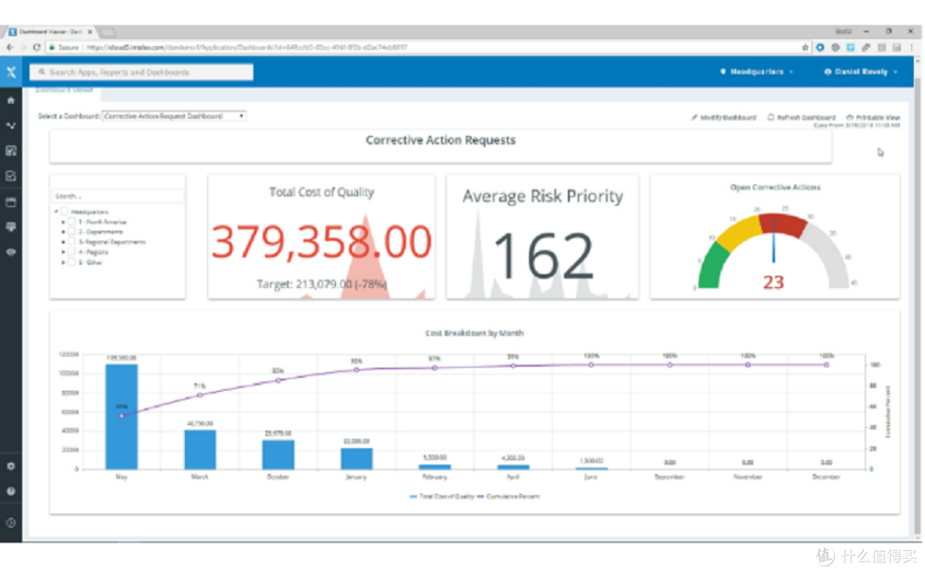Screen dimensions: 925x575
Task: Collapse the Headquarters tree node arrow
Action: (x=57, y=212)
